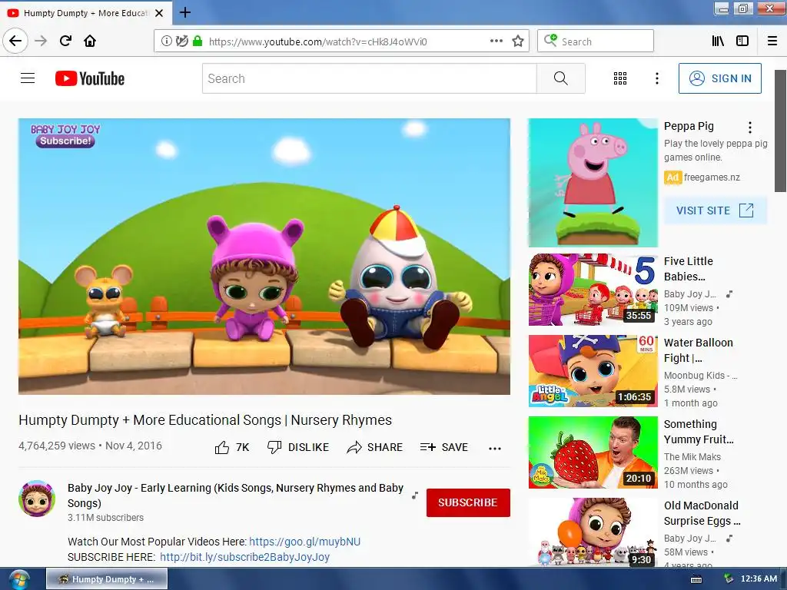Reload the current page
787x590 pixels.
(x=65, y=41)
